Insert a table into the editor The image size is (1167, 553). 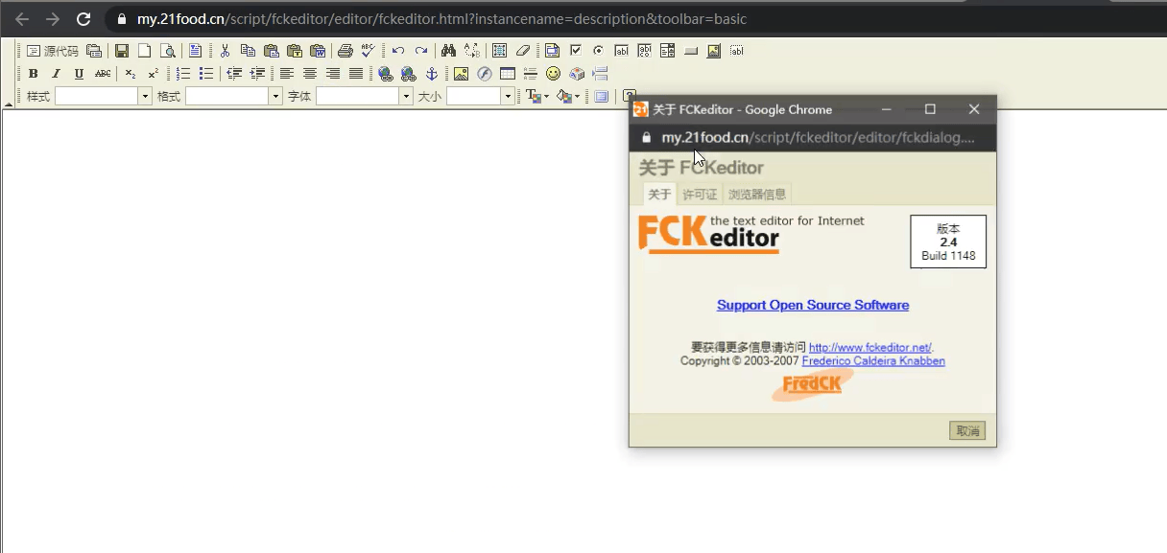point(508,74)
